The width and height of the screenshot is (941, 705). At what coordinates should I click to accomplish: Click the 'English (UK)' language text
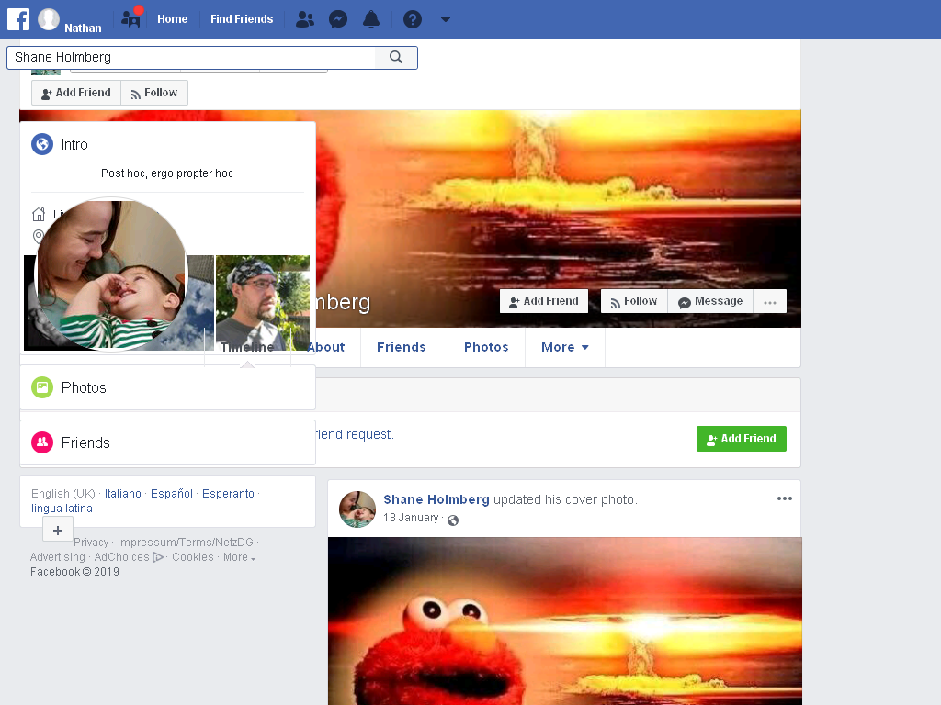point(63,493)
